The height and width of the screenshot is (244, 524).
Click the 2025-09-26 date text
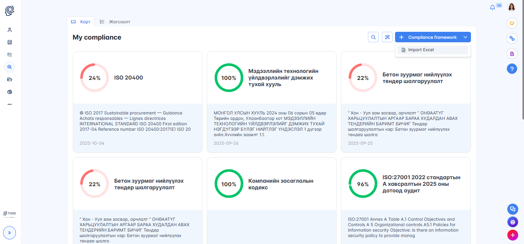pos(226,143)
